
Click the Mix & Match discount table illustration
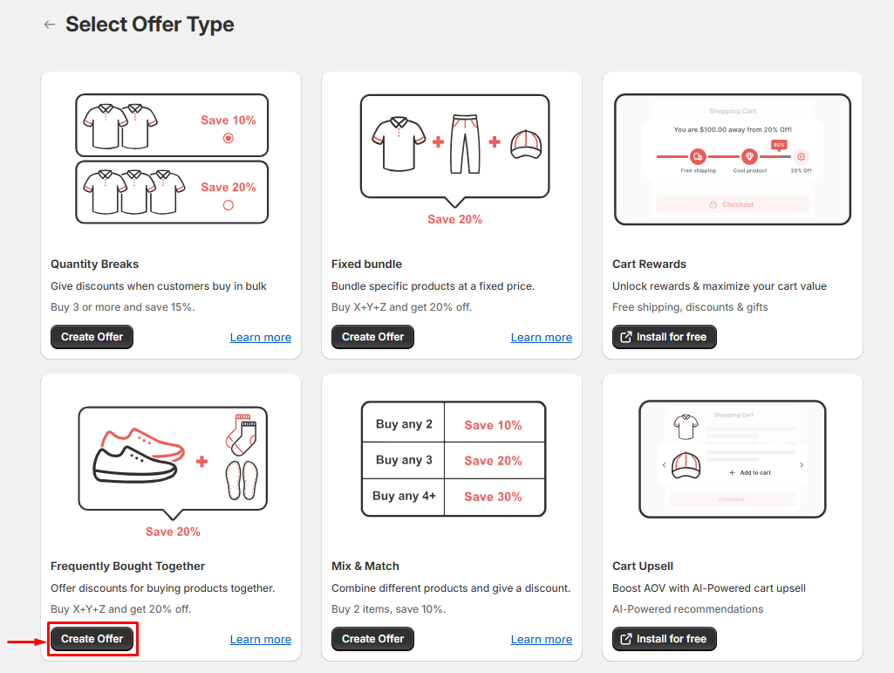click(454, 459)
